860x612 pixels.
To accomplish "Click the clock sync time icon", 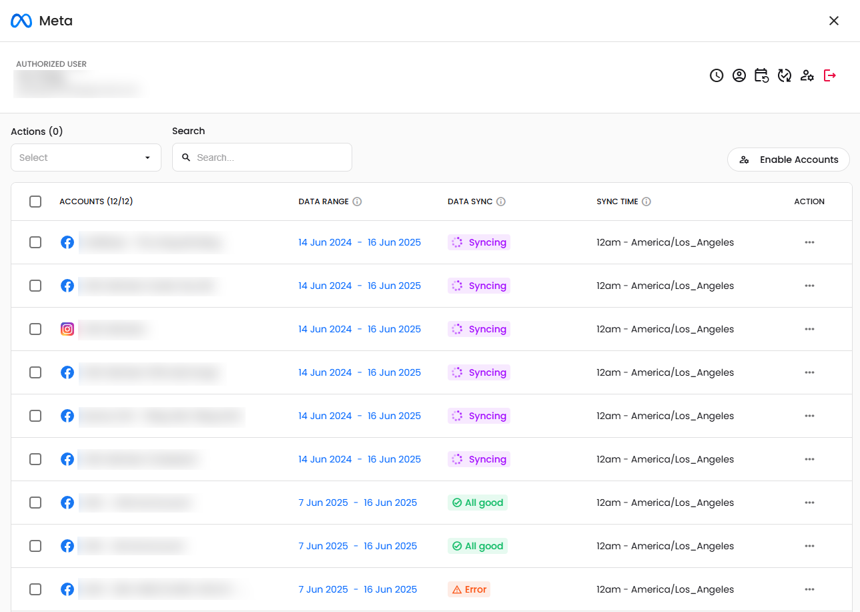I will 717,75.
